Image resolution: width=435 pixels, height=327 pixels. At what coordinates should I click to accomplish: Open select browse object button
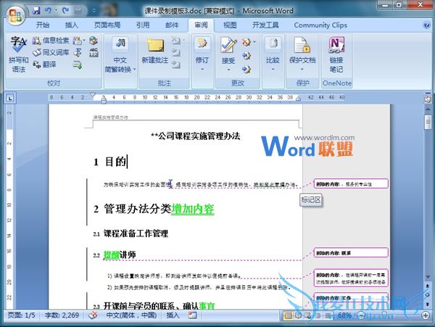428,294
